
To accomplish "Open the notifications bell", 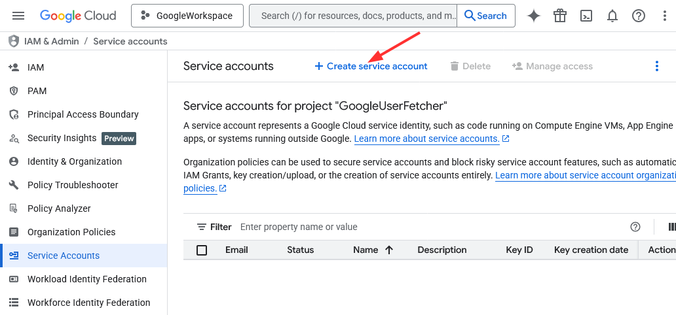I will point(612,16).
